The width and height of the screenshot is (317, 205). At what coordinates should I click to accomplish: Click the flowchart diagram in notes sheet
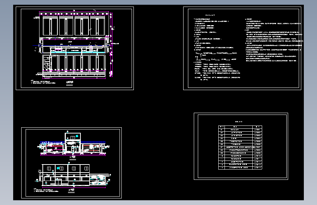216,57
